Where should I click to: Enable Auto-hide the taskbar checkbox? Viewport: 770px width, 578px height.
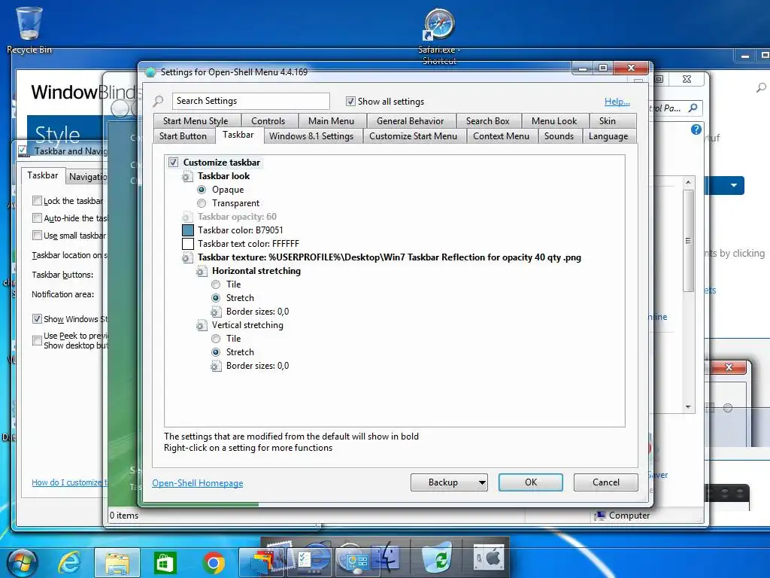(x=37, y=218)
